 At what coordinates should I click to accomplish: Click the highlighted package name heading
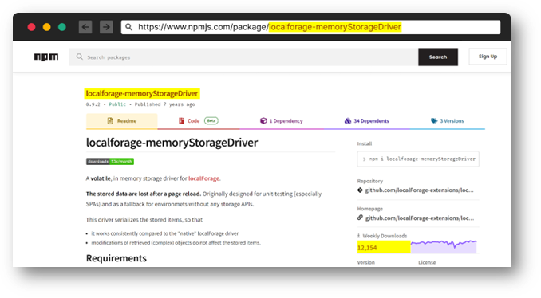[x=142, y=93]
